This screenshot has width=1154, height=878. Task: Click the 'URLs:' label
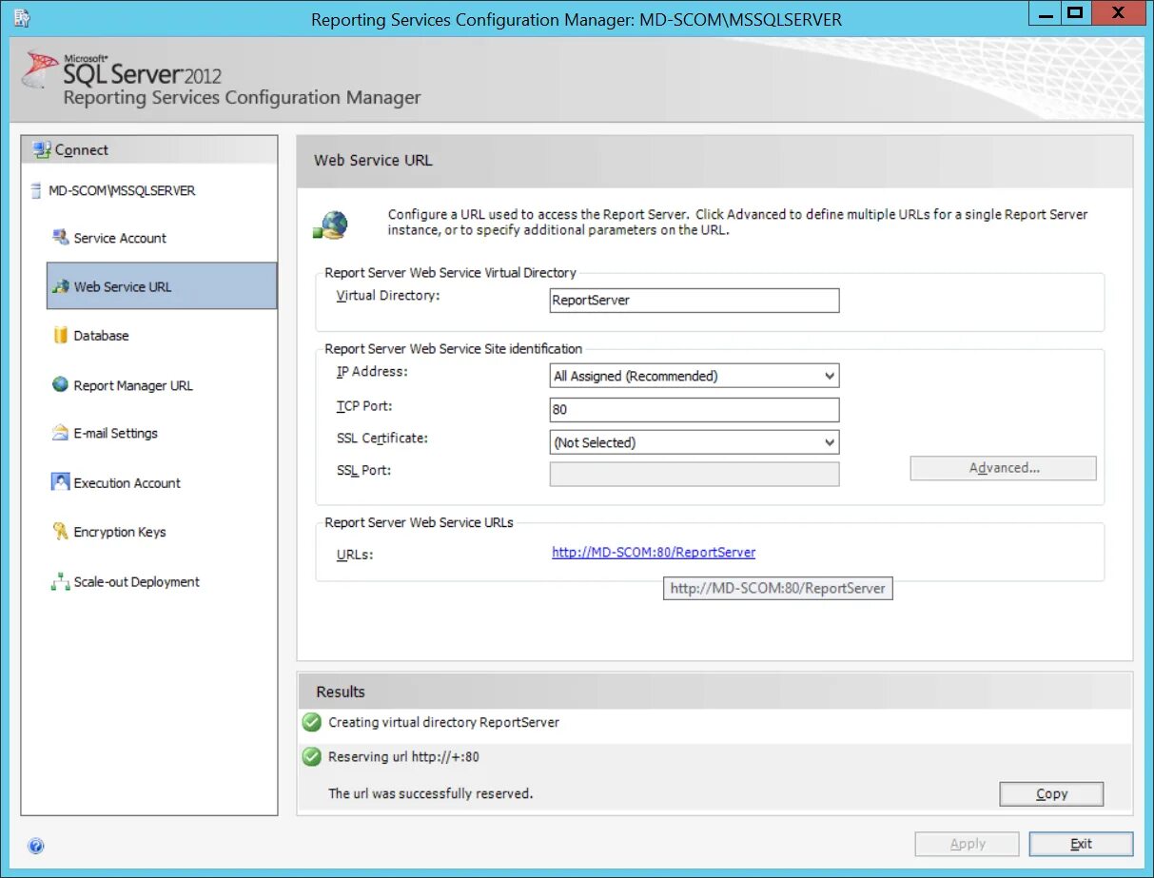pos(355,555)
